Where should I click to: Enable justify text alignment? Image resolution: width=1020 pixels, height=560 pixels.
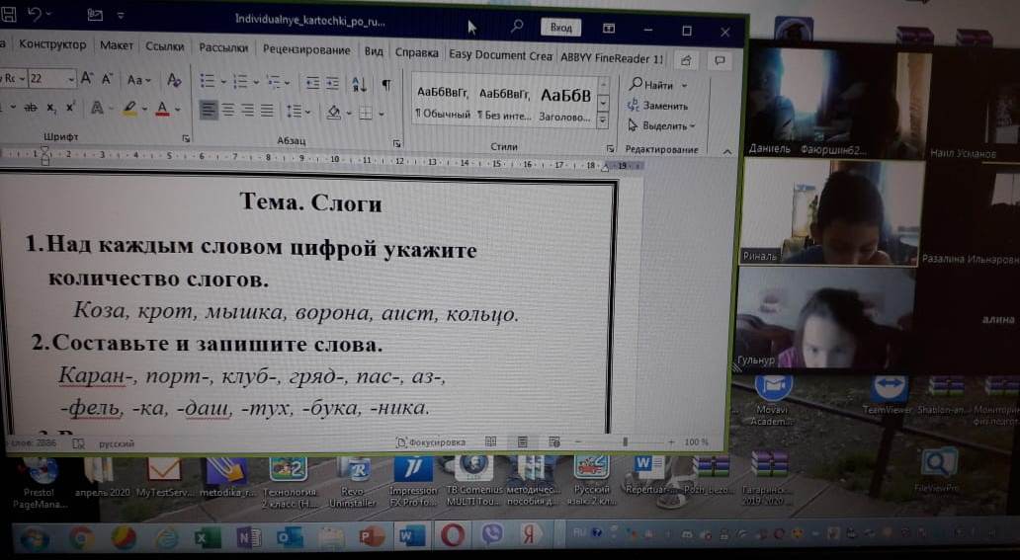[268, 111]
